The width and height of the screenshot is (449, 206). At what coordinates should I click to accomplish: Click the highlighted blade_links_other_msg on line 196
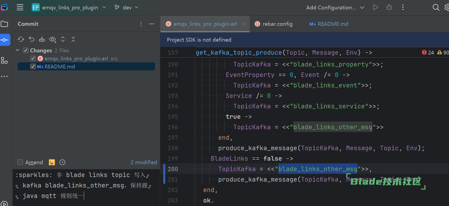click(333, 127)
